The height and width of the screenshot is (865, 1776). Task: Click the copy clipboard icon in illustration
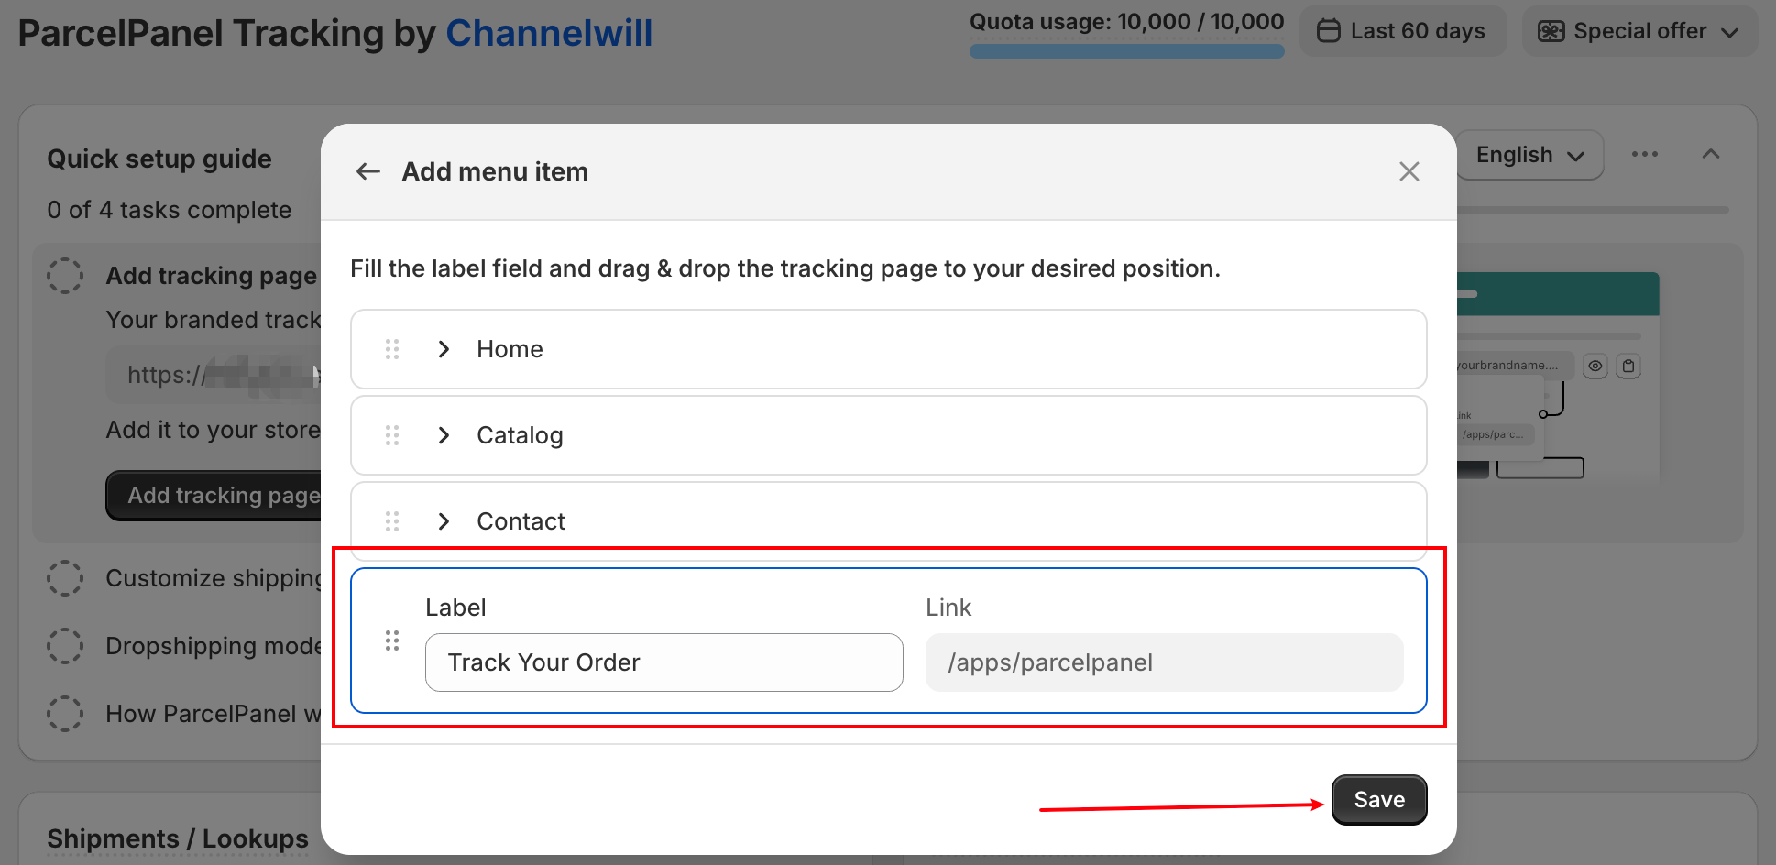(1628, 366)
